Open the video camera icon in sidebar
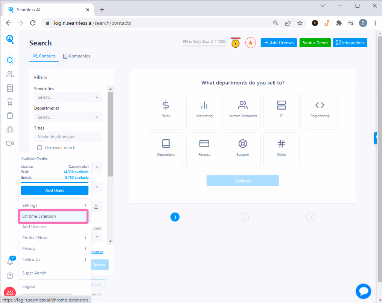The height and width of the screenshot is (303, 382). point(10,143)
